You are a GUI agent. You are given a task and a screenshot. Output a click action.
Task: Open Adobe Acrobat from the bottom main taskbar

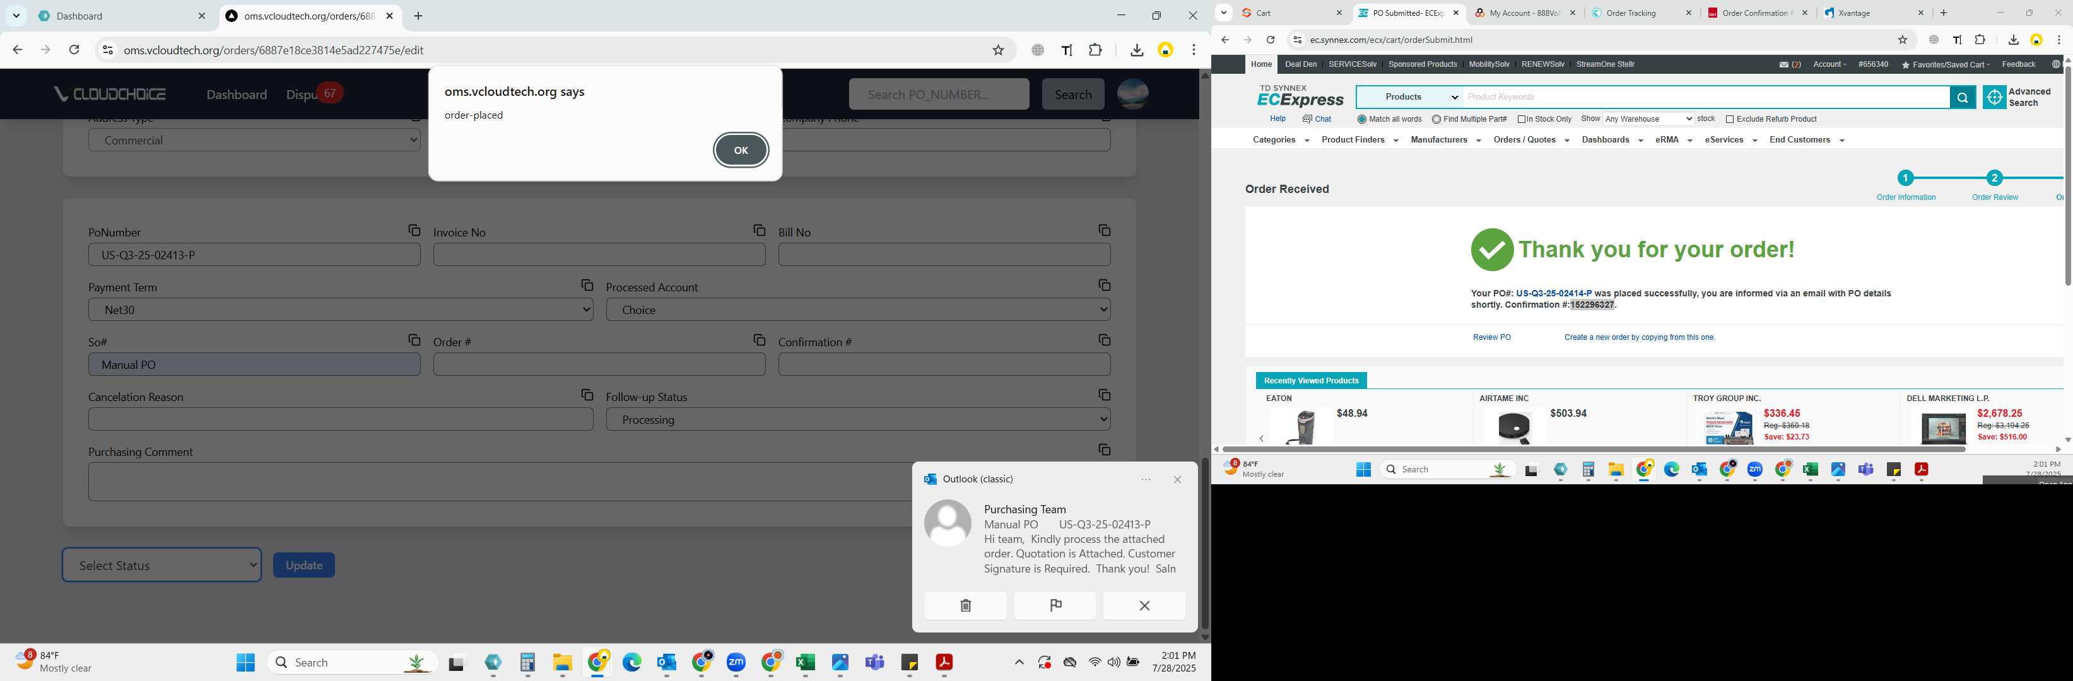(x=943, y=661)
